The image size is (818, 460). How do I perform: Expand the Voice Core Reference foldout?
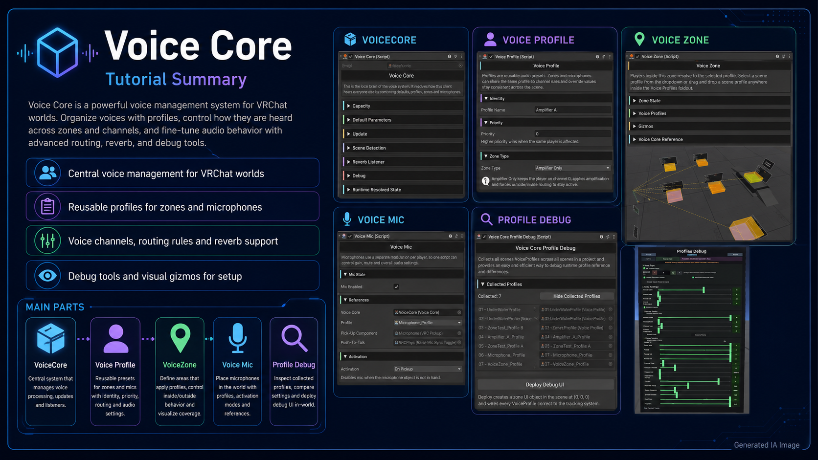(709, 139)
